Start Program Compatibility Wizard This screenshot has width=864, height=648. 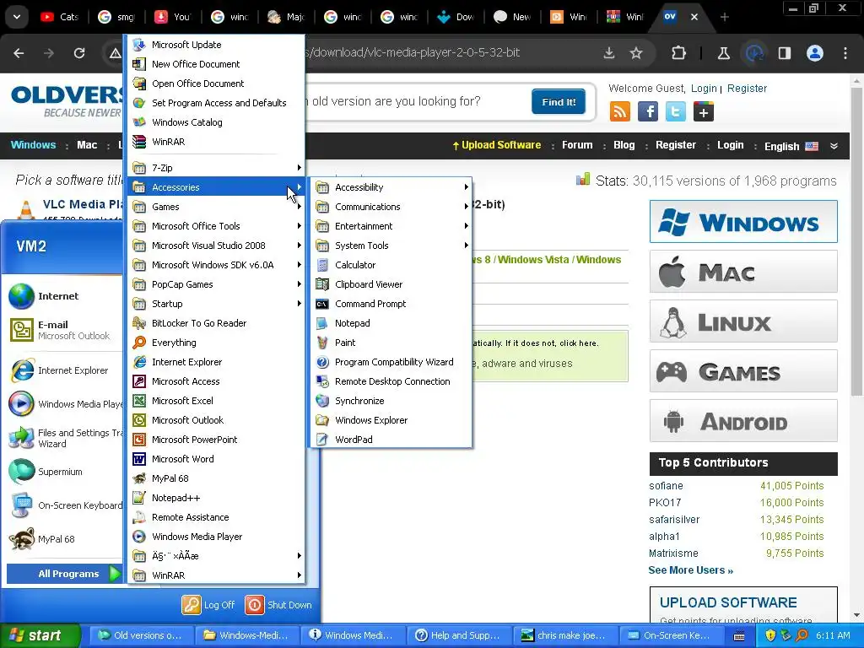(391, 362)
